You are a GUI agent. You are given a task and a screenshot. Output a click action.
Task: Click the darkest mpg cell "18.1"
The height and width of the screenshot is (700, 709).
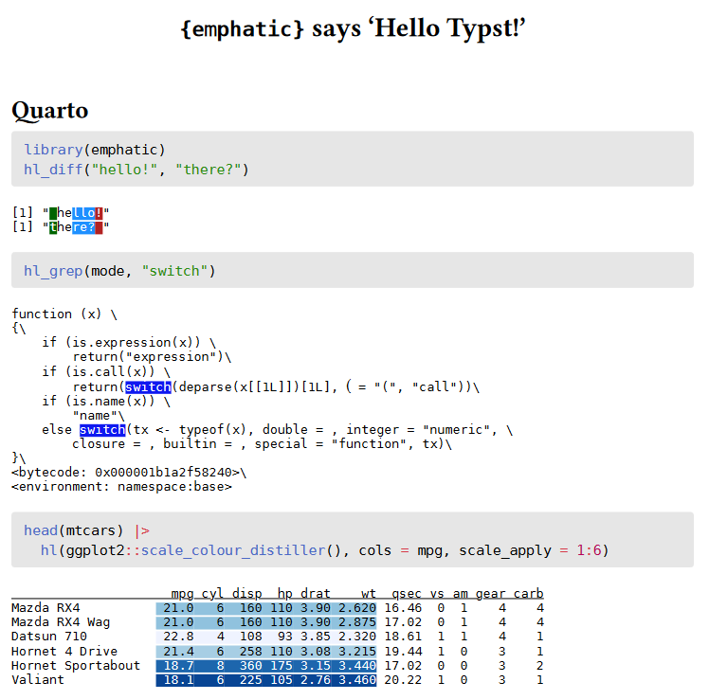coord(178,680)
